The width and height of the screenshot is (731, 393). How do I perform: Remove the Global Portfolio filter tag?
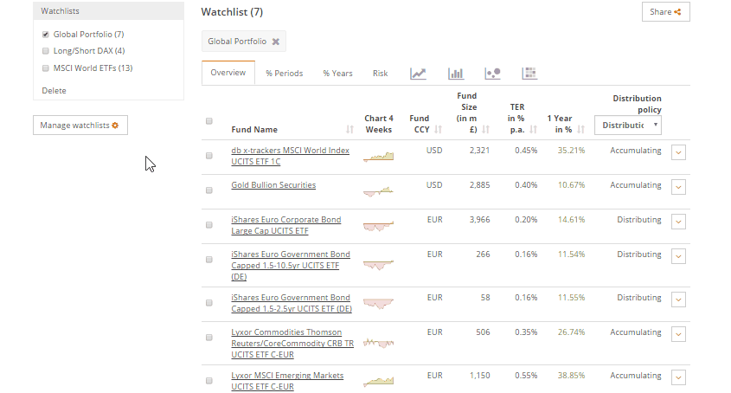click(x=276, y=42)
